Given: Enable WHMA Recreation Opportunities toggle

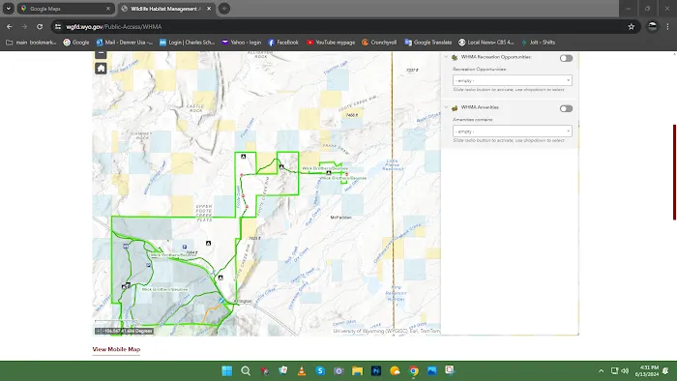Looking at the screenshot, I should (x=566, y=58).
